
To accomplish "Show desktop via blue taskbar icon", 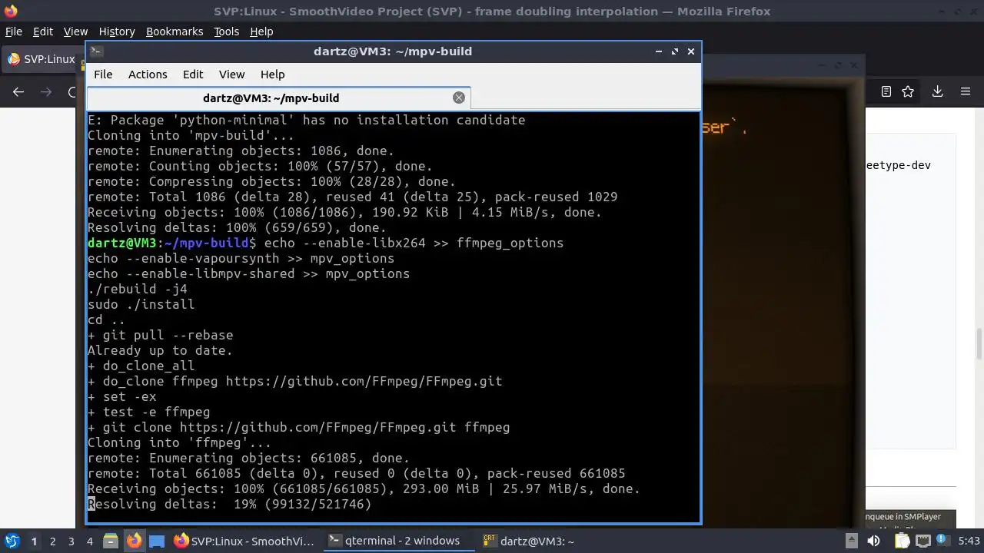I will point(156,541).
